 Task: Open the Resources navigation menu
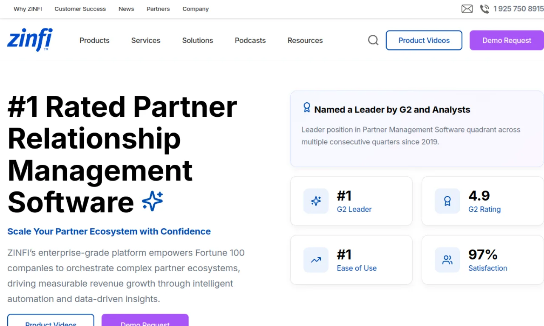(x=305, y=40)
